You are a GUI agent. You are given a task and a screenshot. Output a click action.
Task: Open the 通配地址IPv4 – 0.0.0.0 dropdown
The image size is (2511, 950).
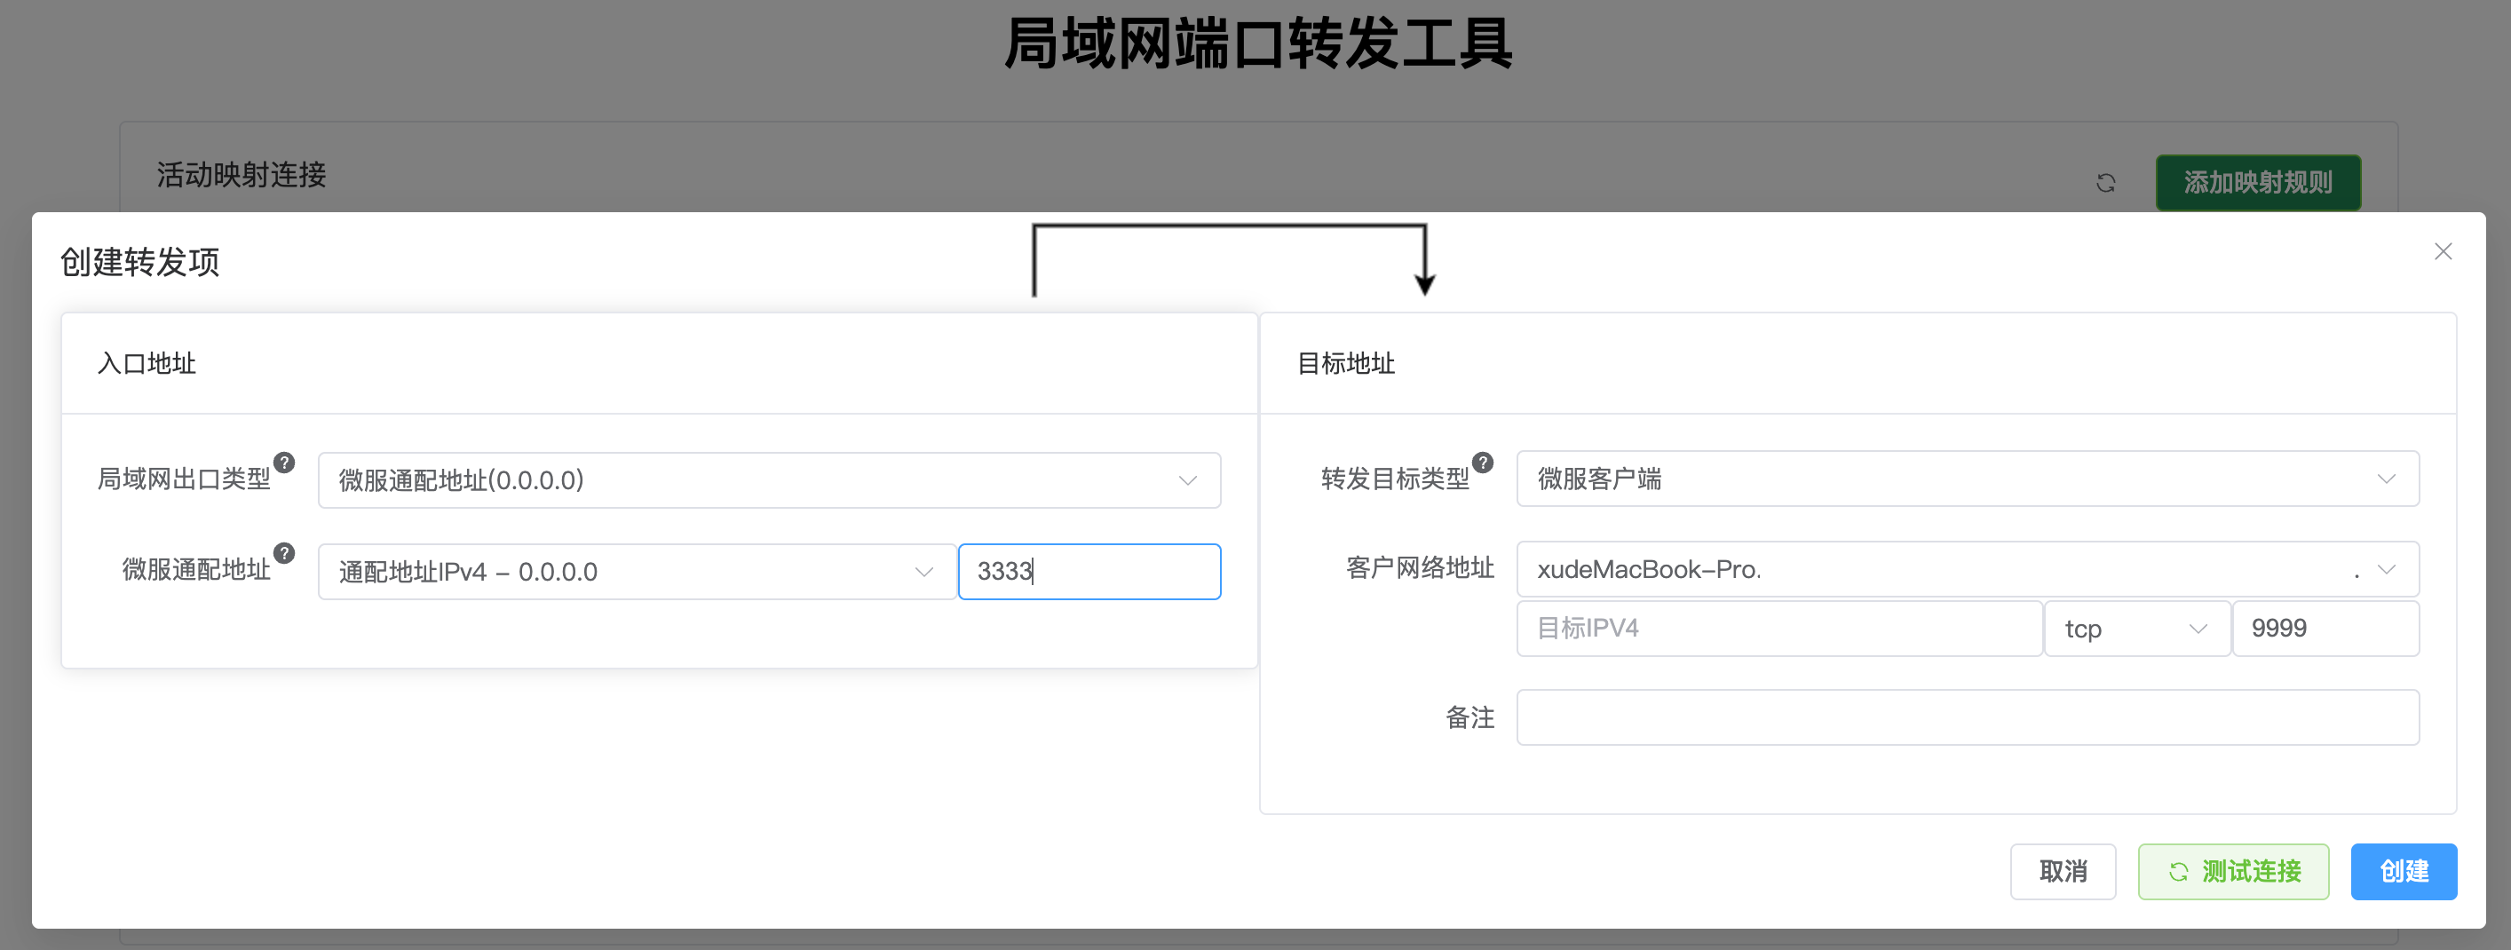pyautogui.click(x=638, y=571)
